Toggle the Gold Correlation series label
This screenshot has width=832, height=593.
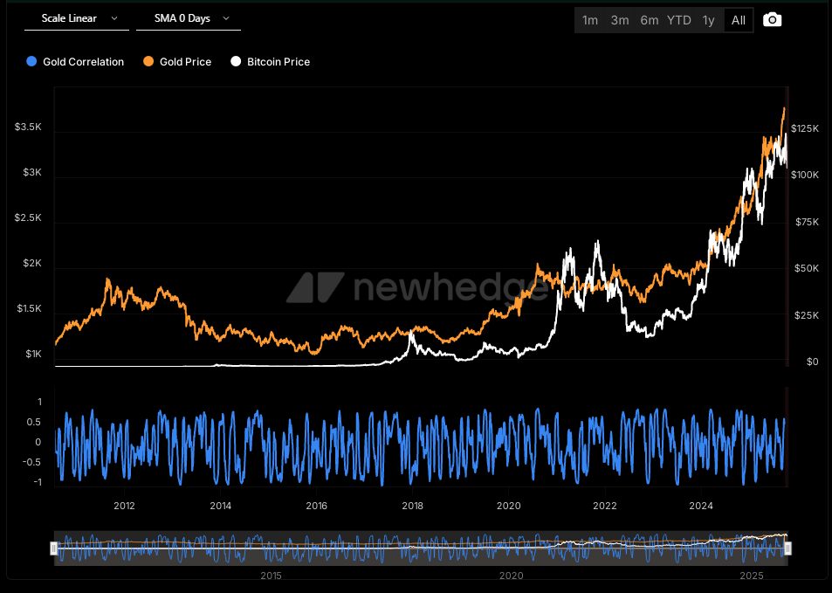(83, 62)
